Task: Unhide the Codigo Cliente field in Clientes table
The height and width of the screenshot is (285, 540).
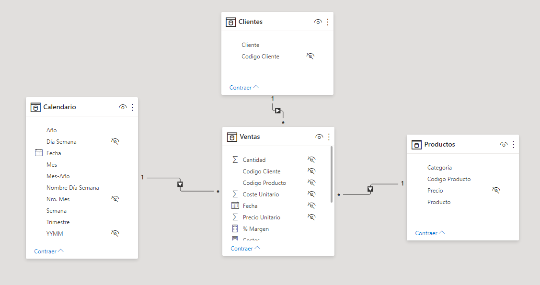Action: pos(310,57)
